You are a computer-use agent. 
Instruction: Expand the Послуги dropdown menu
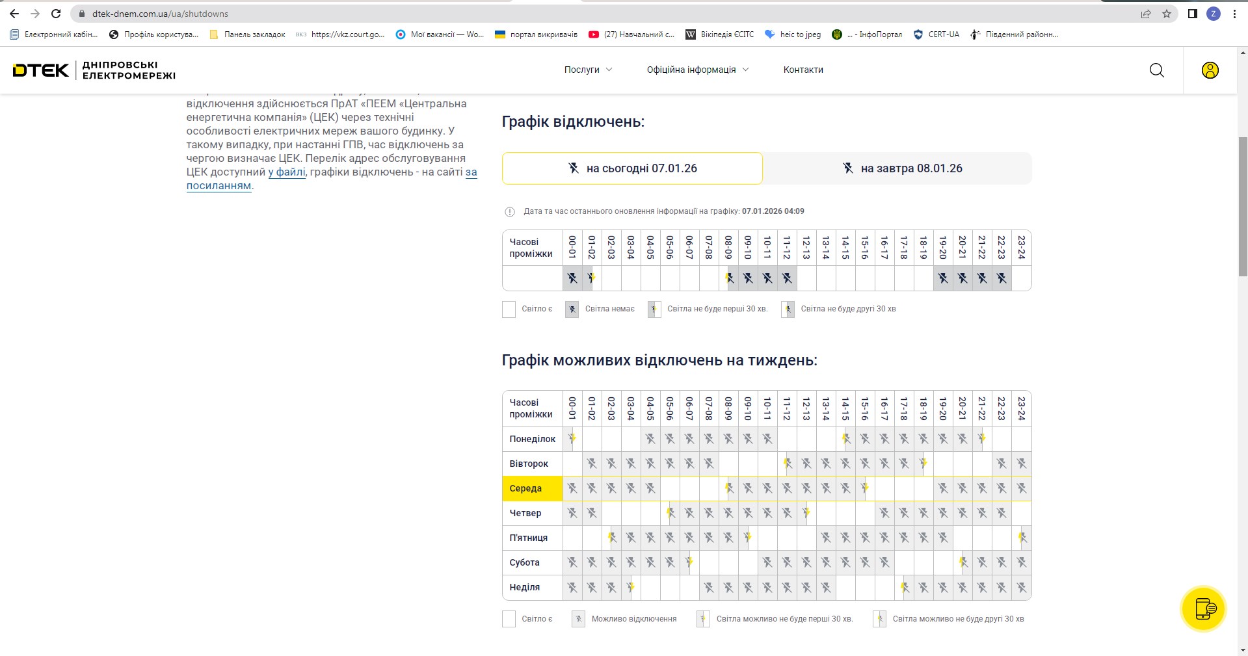point(588,70)
